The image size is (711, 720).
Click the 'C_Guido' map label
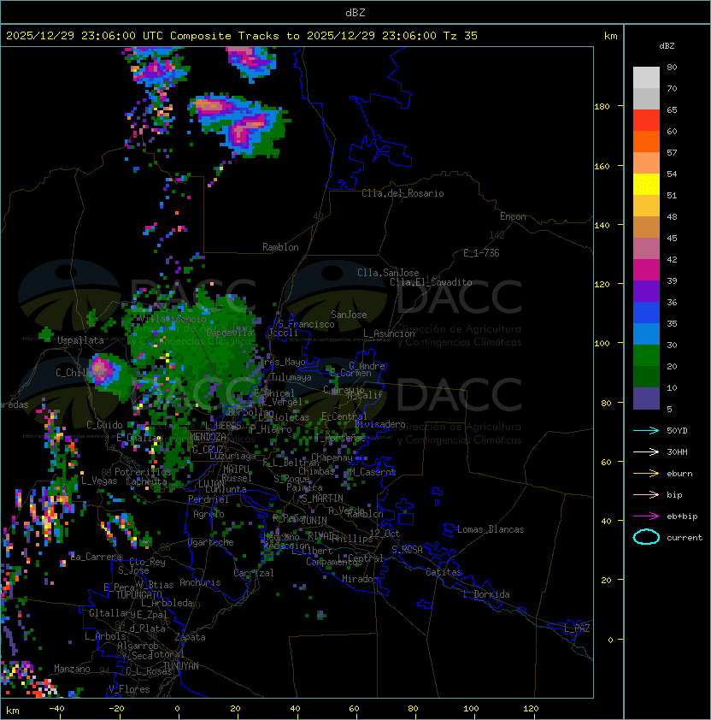coord(104,425)
